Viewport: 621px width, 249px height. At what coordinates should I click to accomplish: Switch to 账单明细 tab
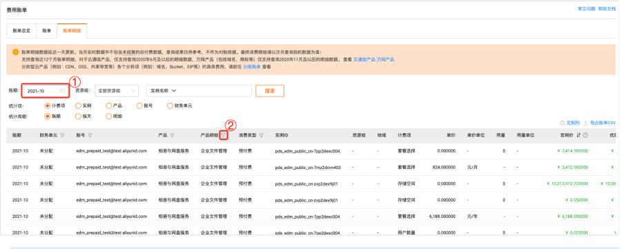tap(72, 30)
